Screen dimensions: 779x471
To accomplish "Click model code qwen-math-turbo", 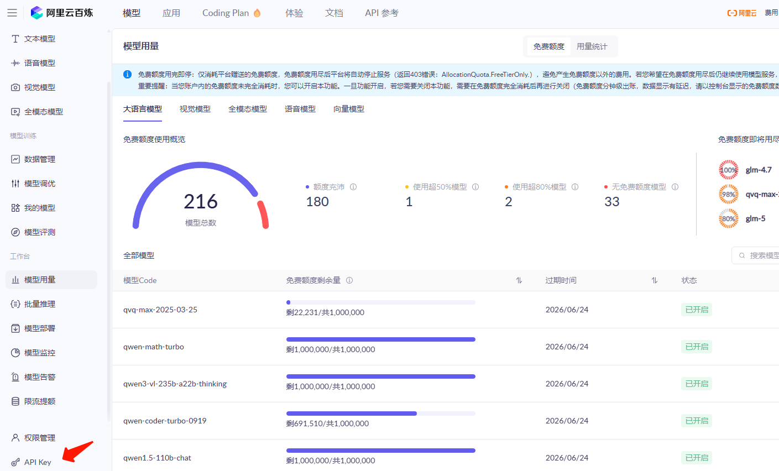I will coord(154,347).
